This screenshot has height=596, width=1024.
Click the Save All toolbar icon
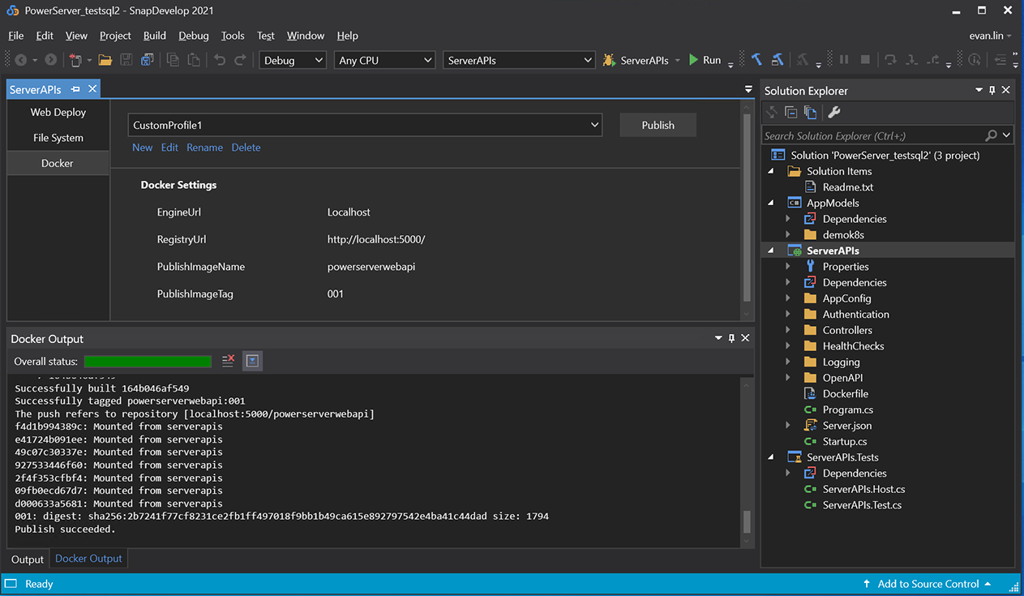147,60
